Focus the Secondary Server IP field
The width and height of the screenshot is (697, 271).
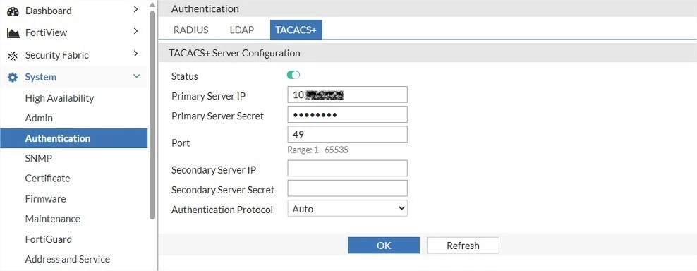pos(348,168)
